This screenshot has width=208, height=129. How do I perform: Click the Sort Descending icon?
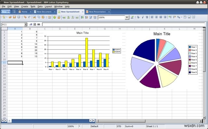[x=86, y=17]
